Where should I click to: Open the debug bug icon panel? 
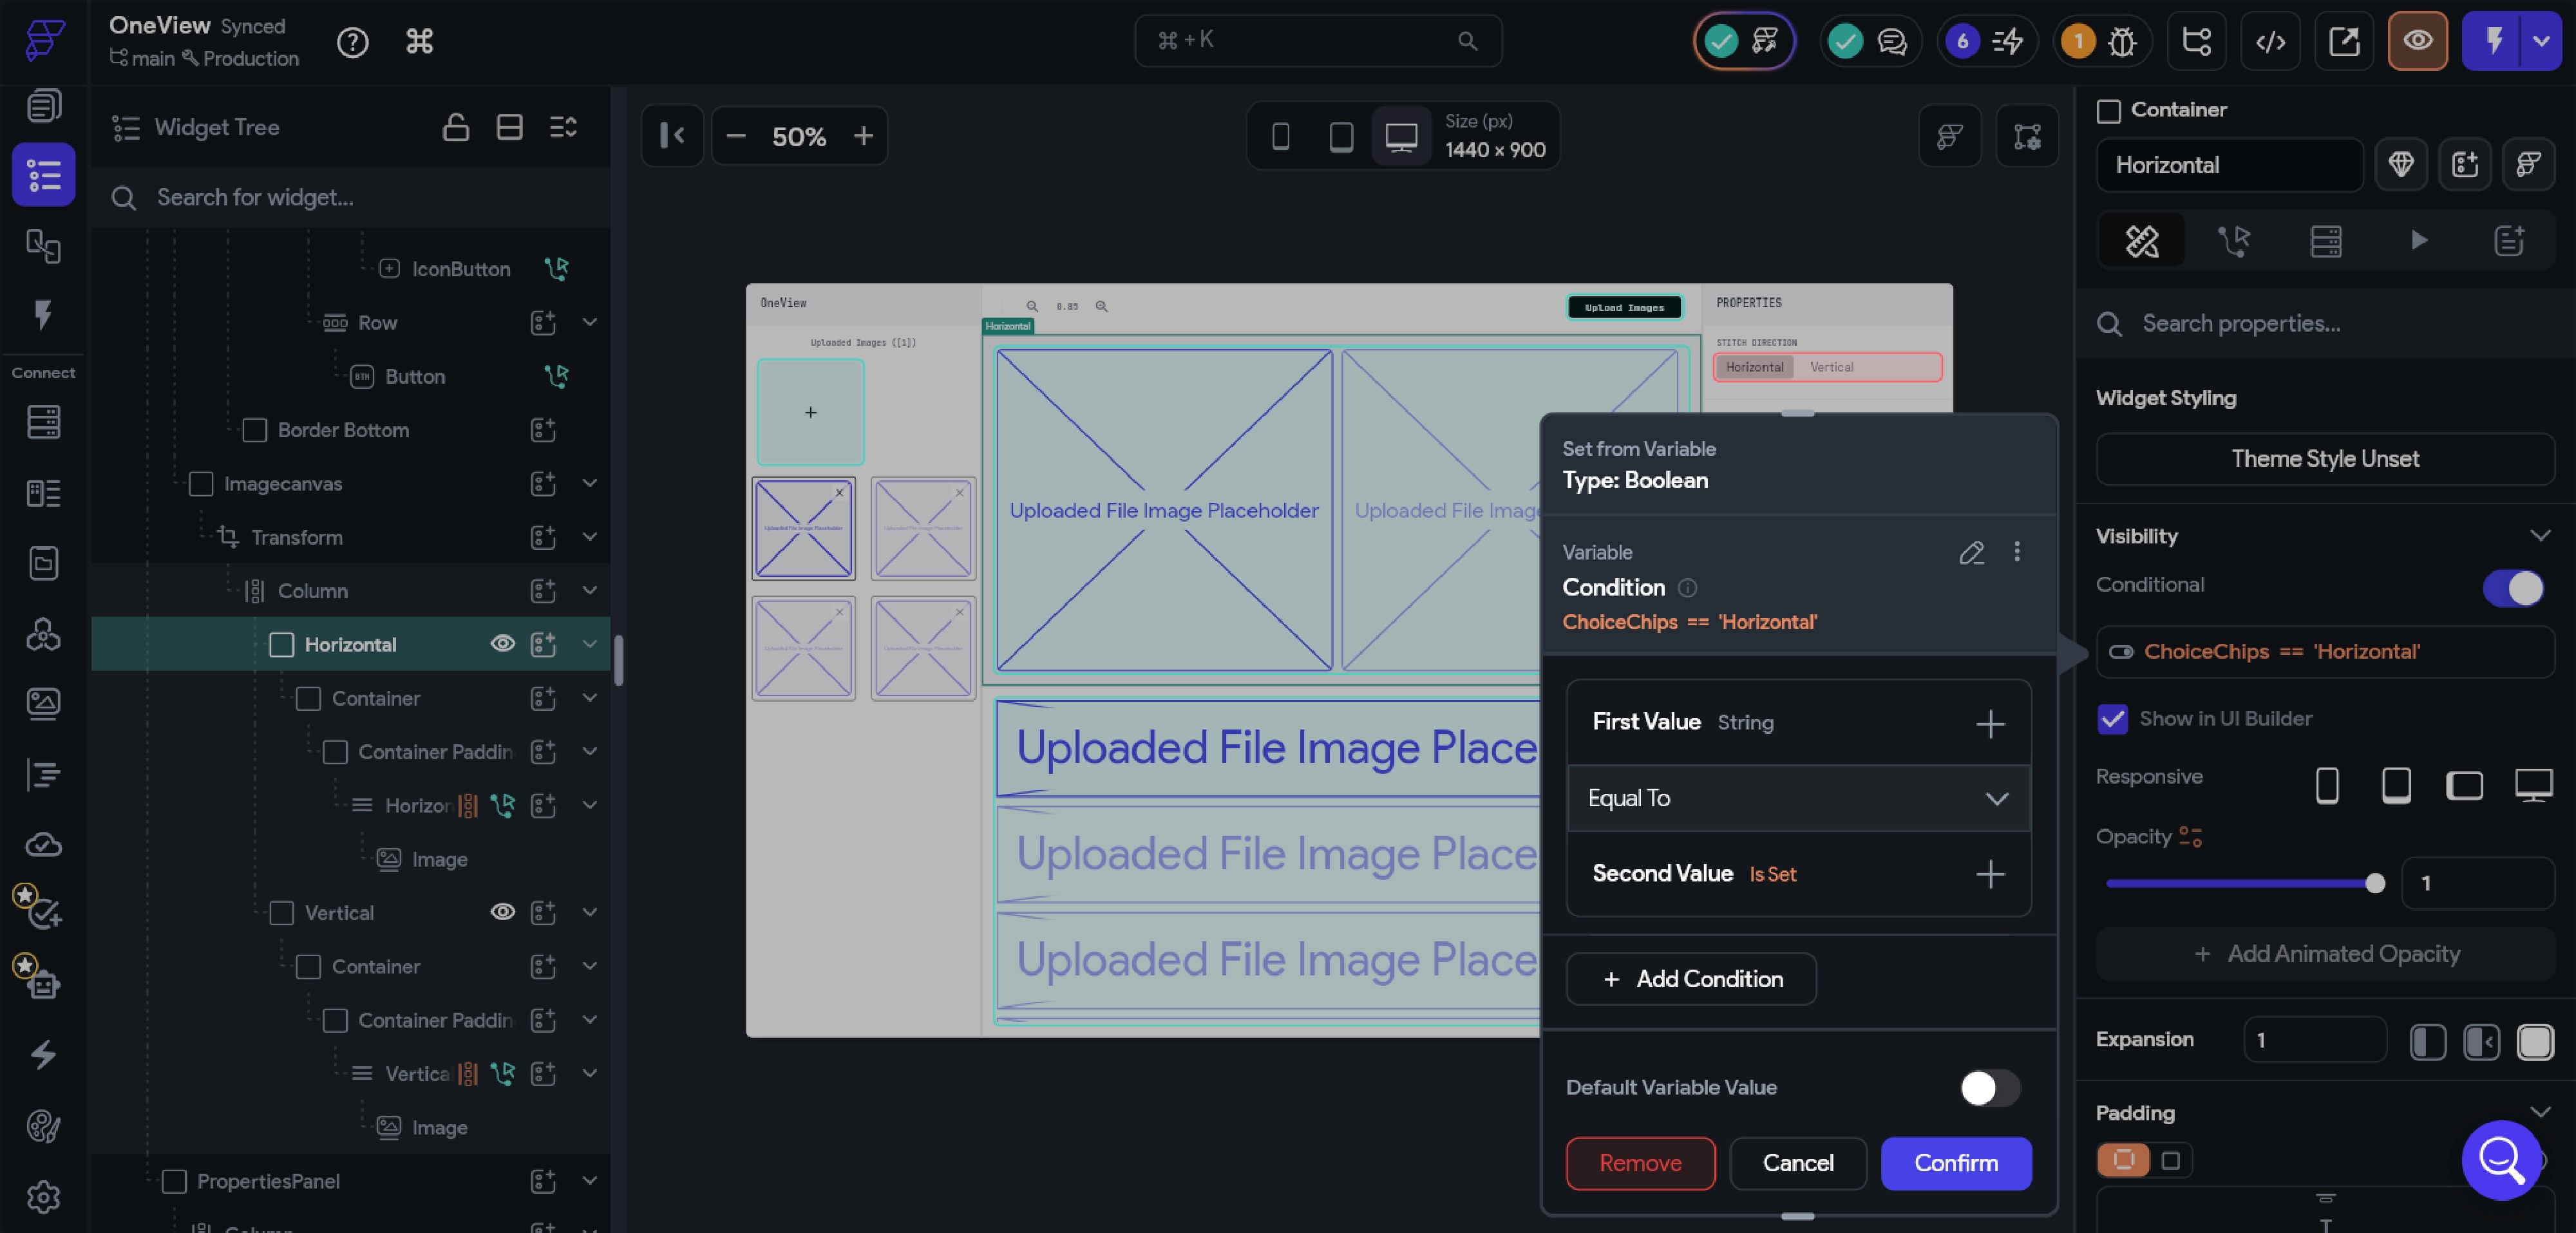pos(2121,41)
